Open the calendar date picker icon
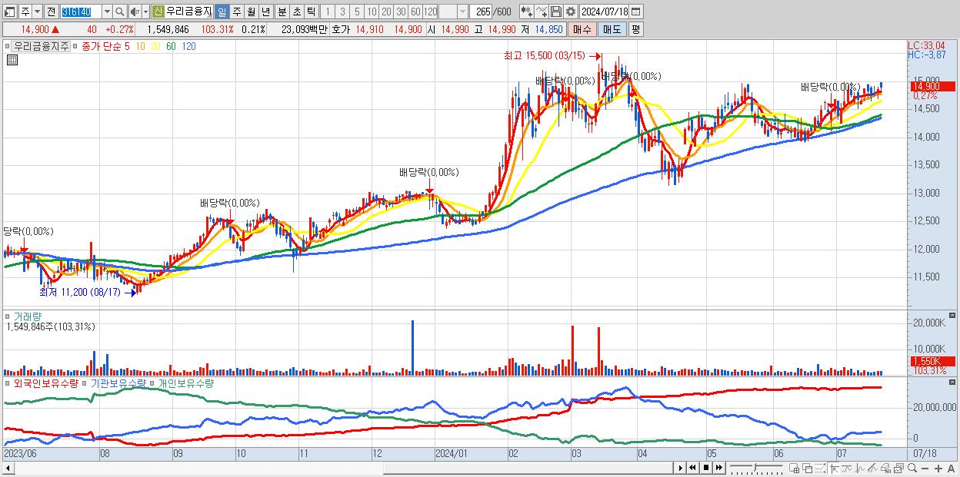 click(x=635, y=12)
